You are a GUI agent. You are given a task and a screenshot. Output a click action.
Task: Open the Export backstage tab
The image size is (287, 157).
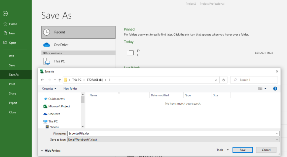point(13,103)
